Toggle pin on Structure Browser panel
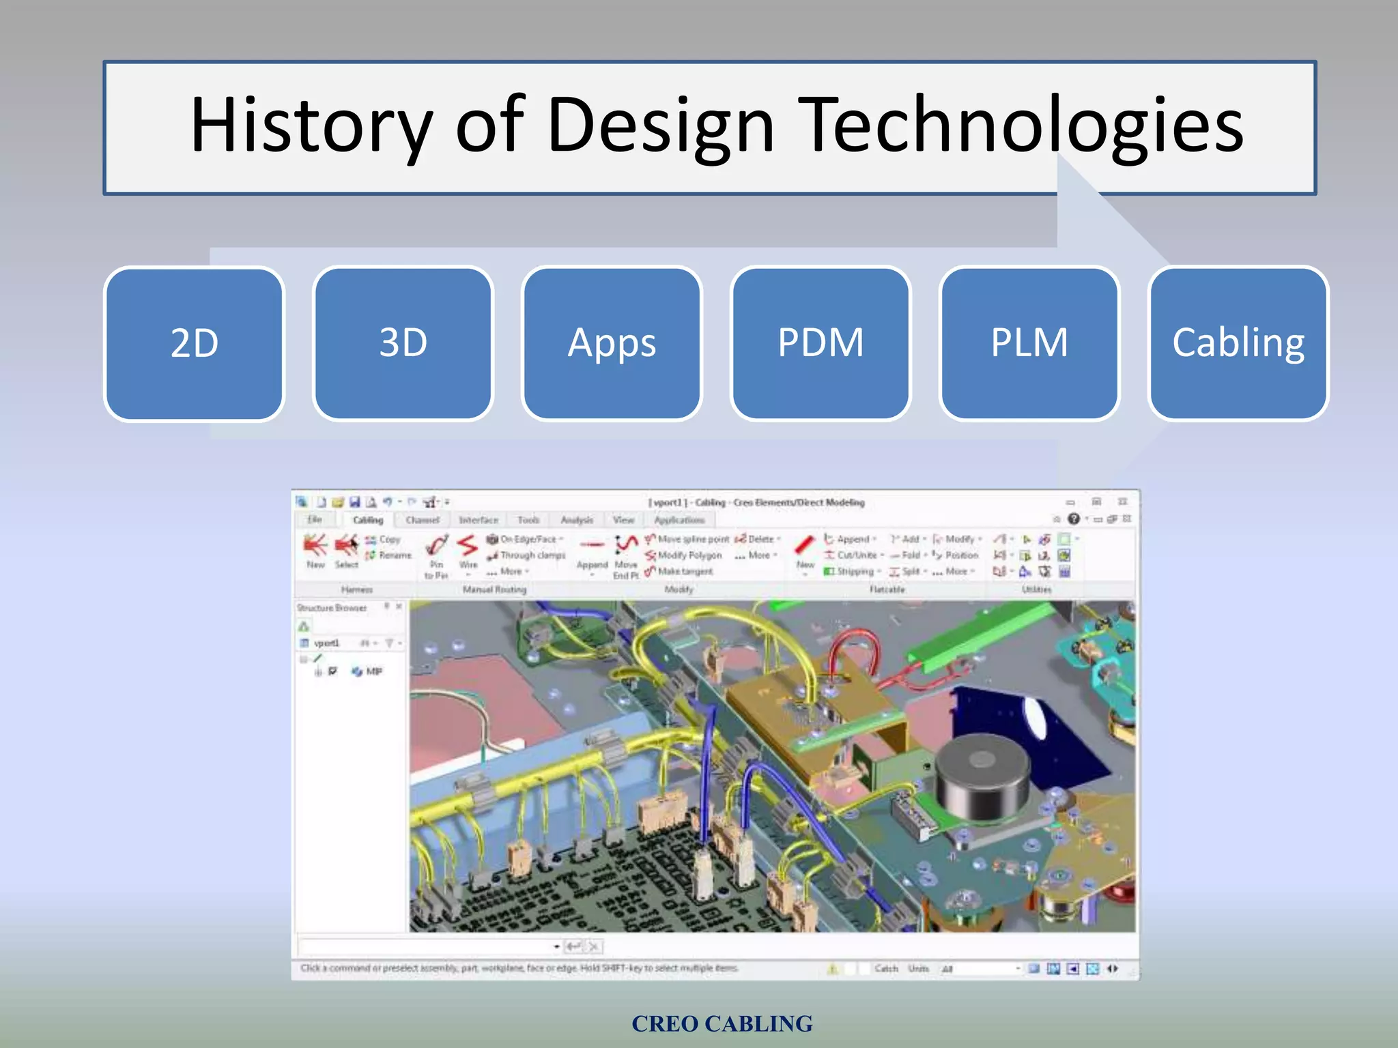Screen dimensions: 1398x1048 tap(386, 607)
